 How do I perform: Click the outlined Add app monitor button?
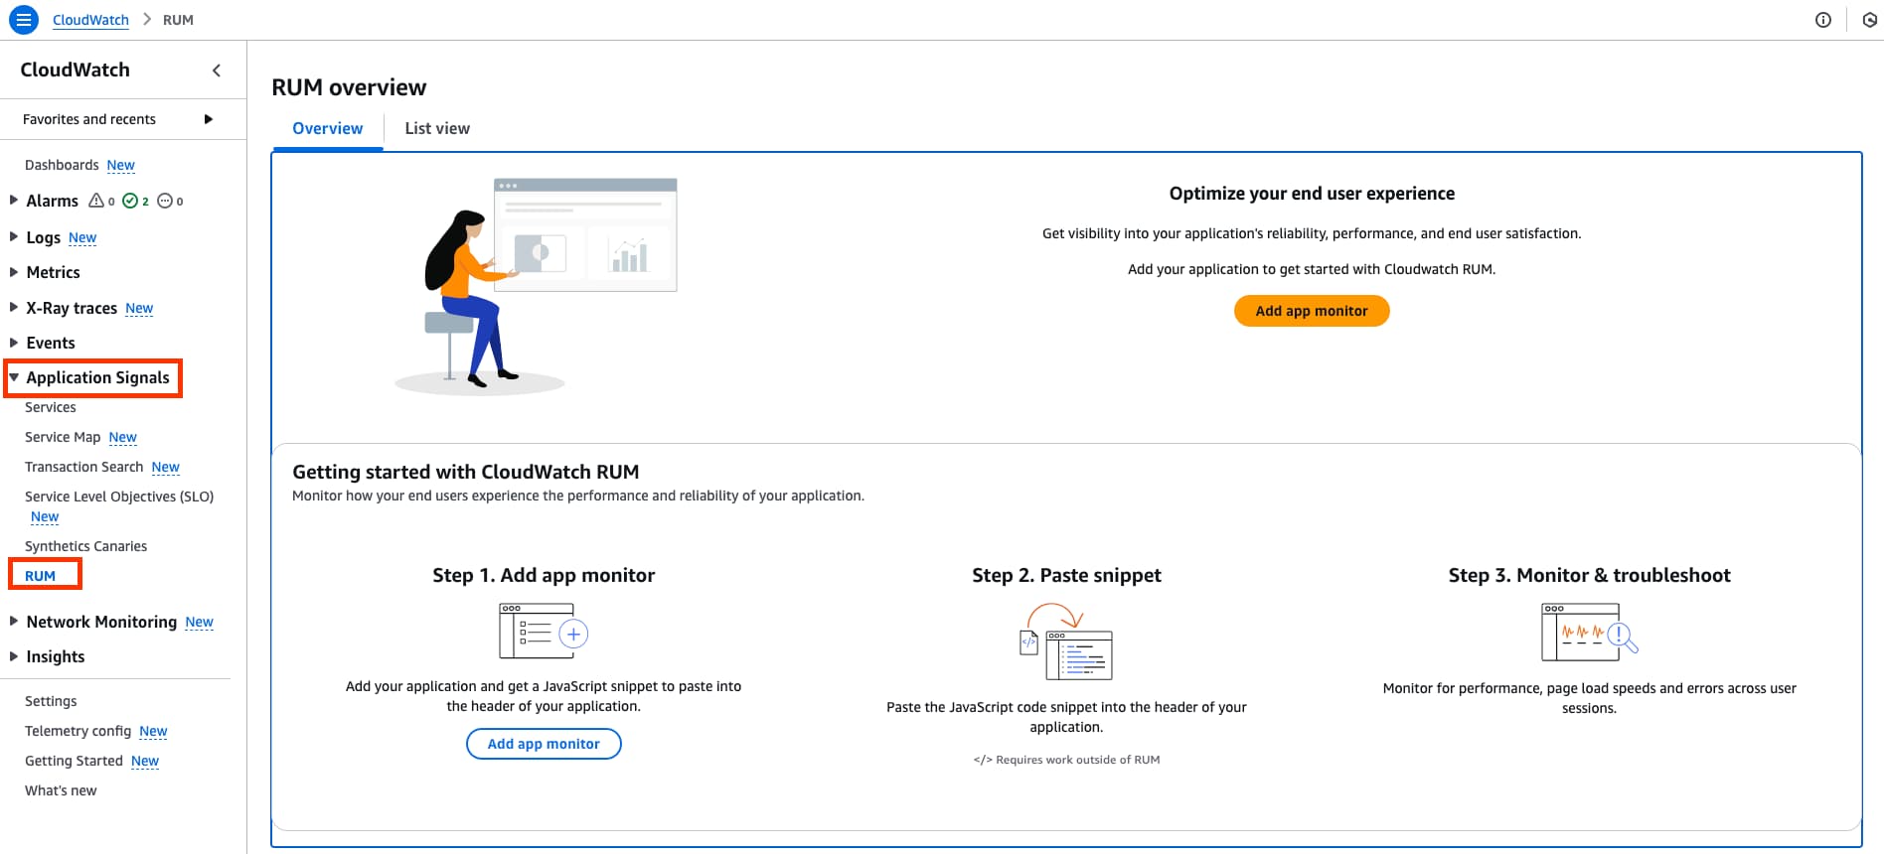[544, 744]
